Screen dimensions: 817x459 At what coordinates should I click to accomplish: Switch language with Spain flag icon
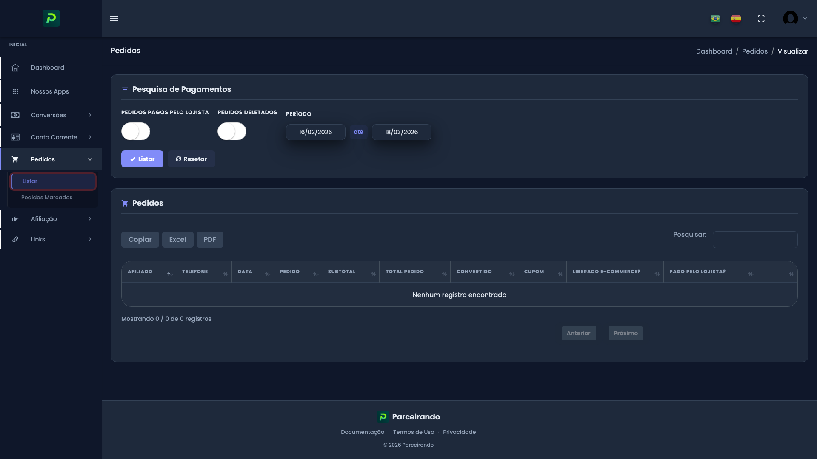click(x=736, y=19)
